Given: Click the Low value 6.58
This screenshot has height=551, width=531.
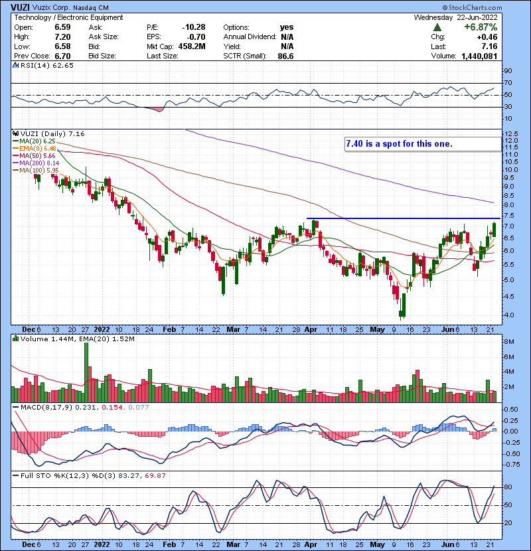Looking at the screenshot, I should pyautogui.click(x=62, y=46).
